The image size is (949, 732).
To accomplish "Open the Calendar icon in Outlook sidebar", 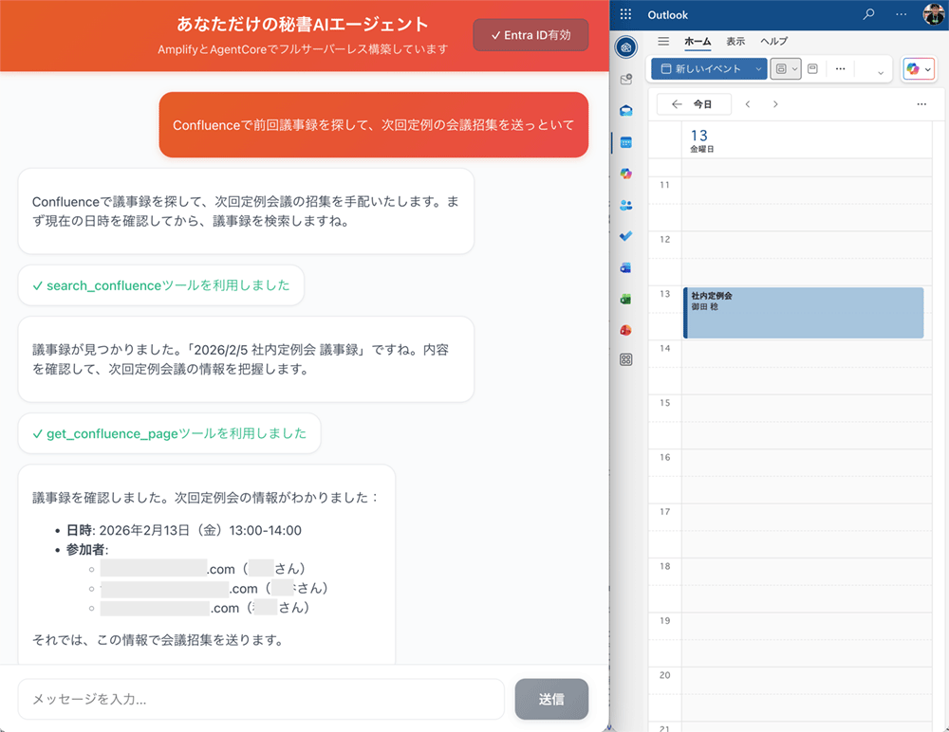I will [626, 140].
